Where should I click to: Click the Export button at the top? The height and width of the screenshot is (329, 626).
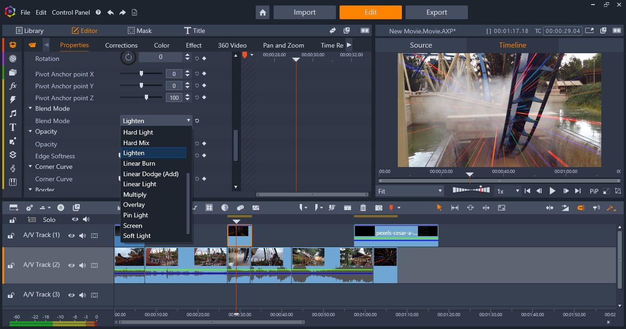click(436, 12)
